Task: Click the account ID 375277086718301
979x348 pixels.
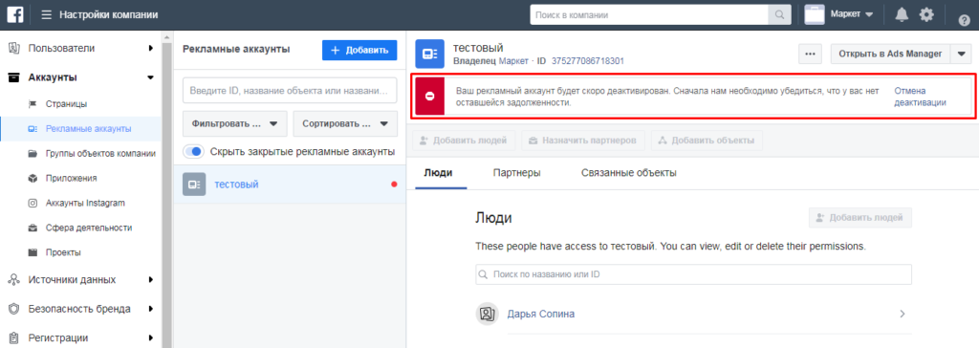Action: tap(588, 61)
